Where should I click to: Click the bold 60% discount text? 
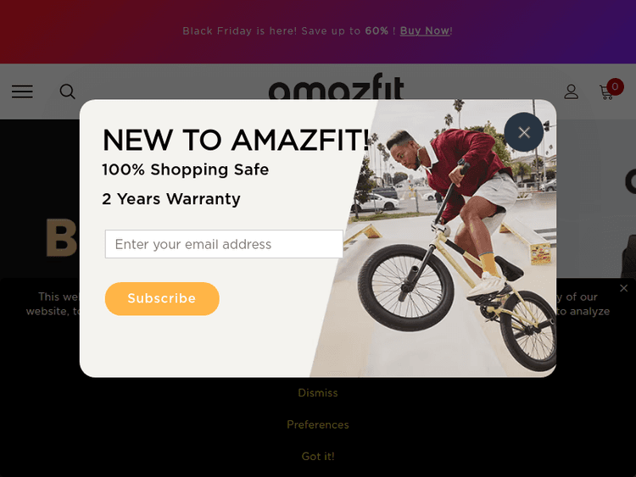point(377,31)
